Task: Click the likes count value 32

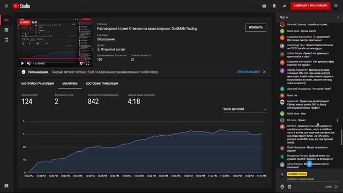Action: click(132, 60)
